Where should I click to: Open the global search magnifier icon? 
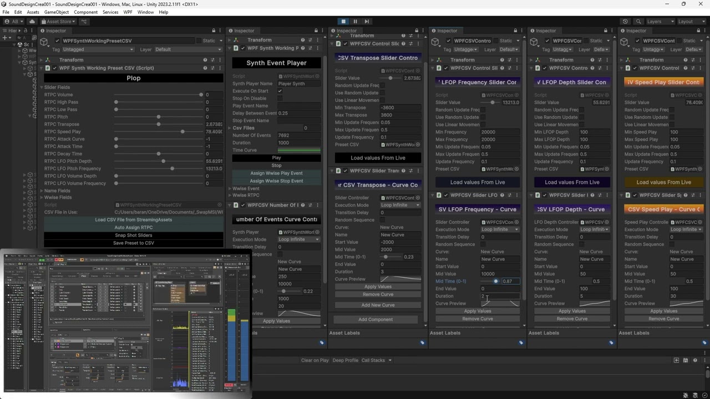pos(638,22)
